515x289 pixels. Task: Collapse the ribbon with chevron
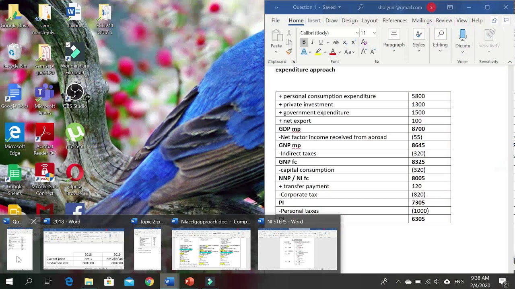coord(510,62)
